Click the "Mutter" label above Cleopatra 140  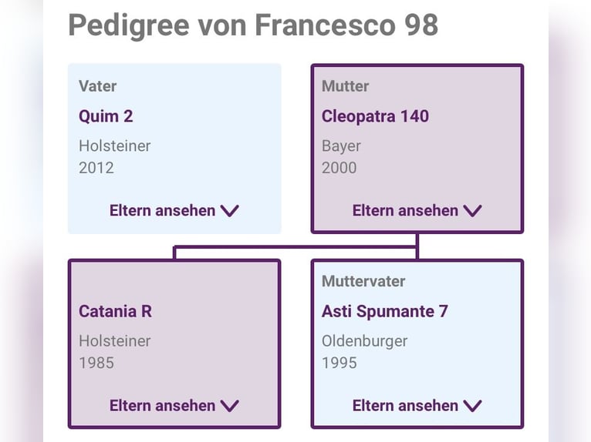coord(345,86)
